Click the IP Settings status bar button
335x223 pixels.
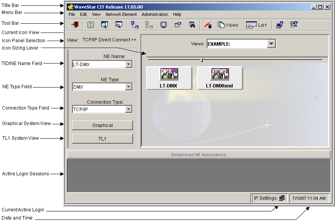tap(269, 198)
